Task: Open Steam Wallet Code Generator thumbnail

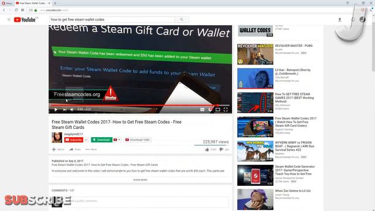Action: pos(255,175)
